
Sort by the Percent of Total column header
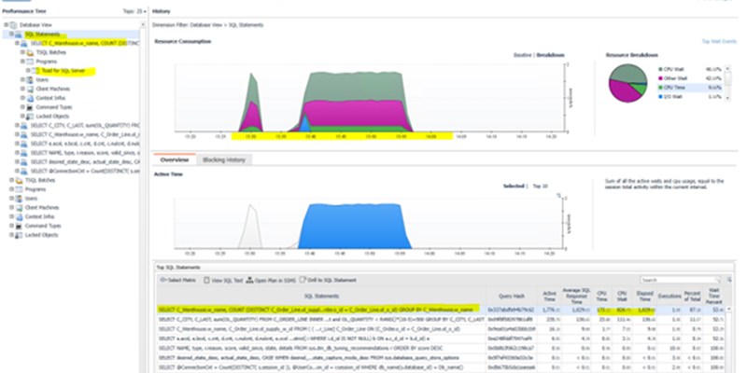[692, 296]
